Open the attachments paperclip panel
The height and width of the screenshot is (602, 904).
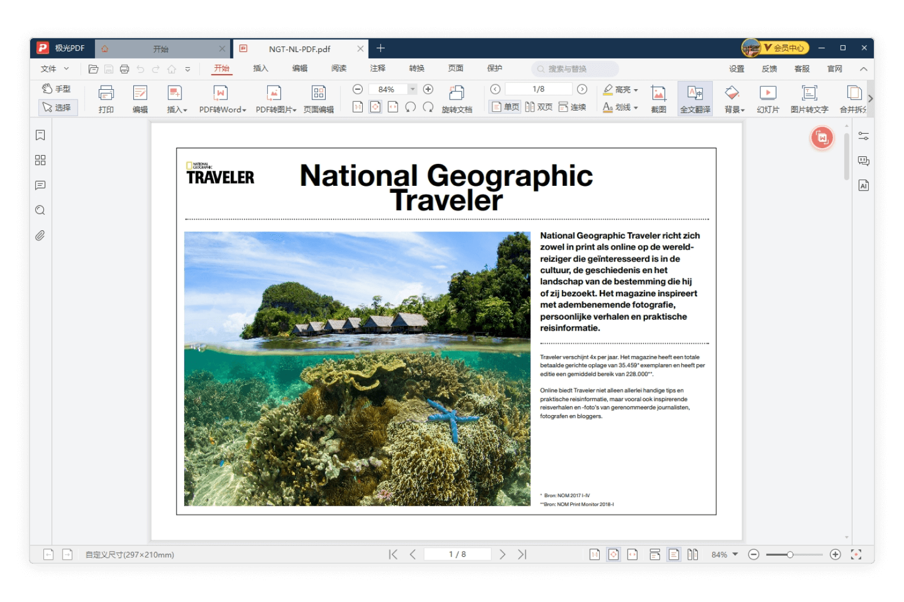tap(40, 236)
